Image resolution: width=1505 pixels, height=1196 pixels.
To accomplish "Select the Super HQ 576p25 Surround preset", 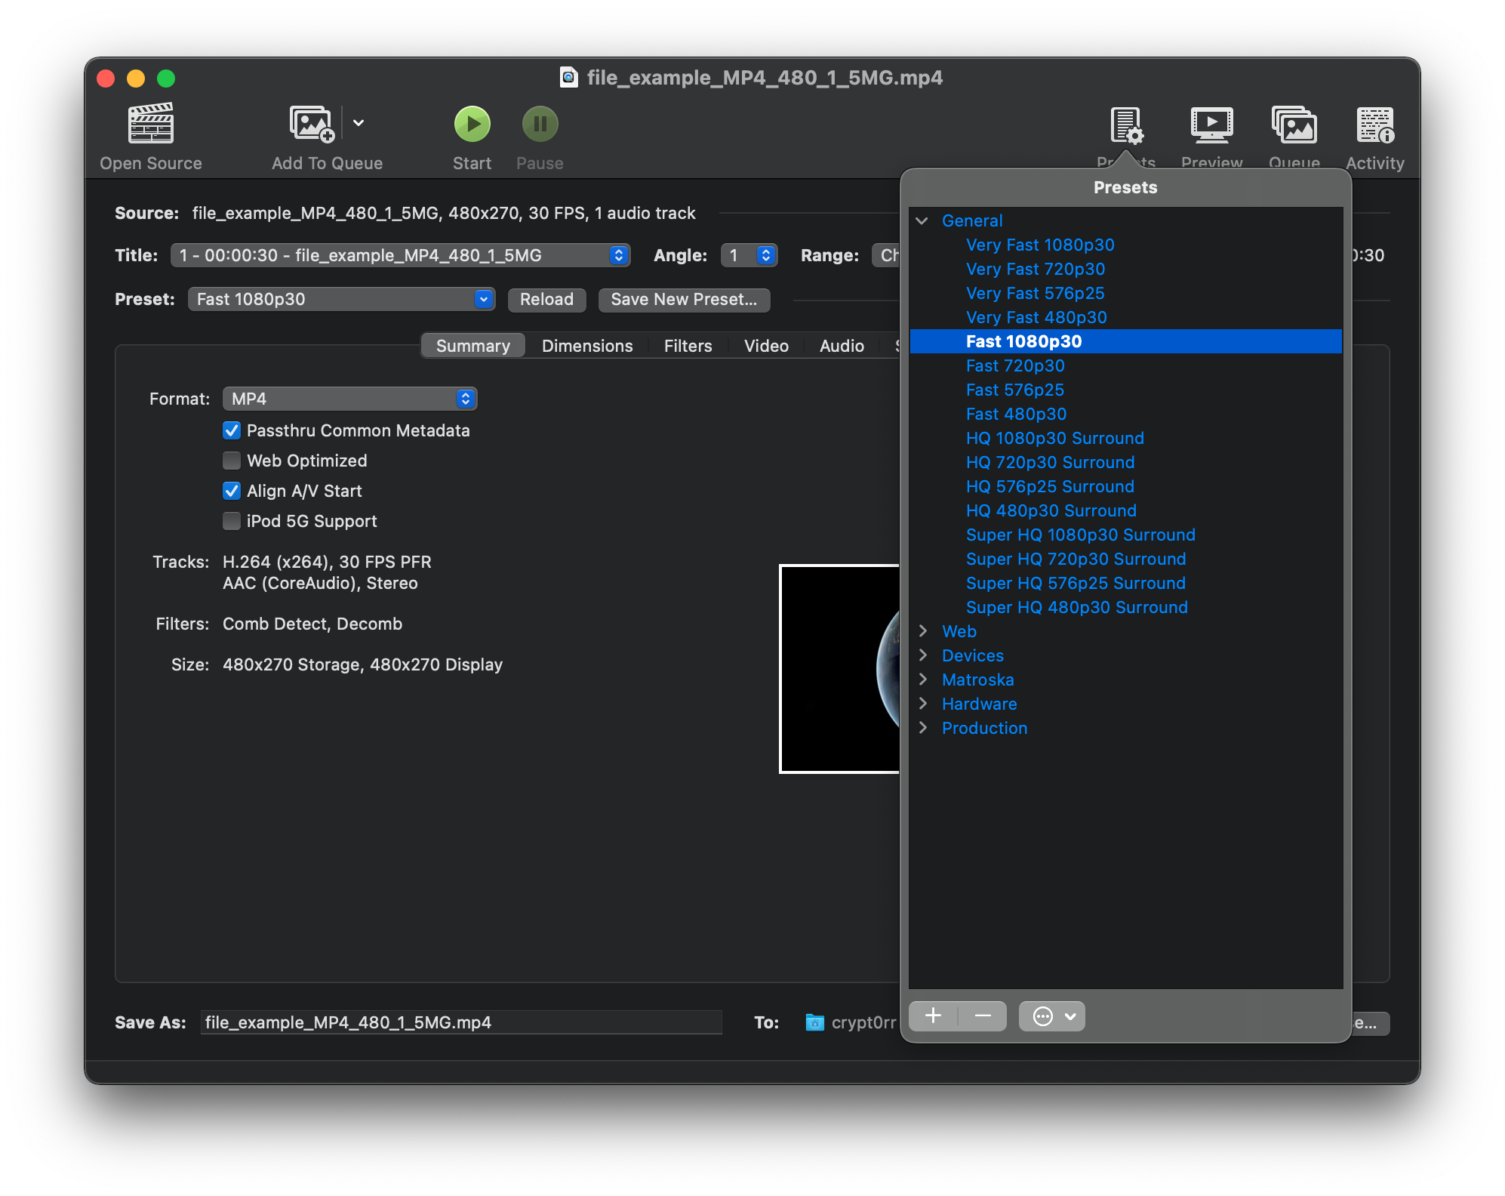I will pos(1076,583).
